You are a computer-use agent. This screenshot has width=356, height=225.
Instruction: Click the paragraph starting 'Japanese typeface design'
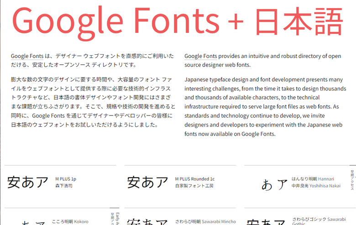click(x=265, y=107)
